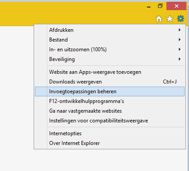The width and height of the screenshot is (189, 171).
Task: Minimize the Internet Explorer window
Action: point(149,7)
